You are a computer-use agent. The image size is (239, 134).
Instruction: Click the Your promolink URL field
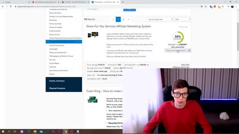(x=176, y=51)
